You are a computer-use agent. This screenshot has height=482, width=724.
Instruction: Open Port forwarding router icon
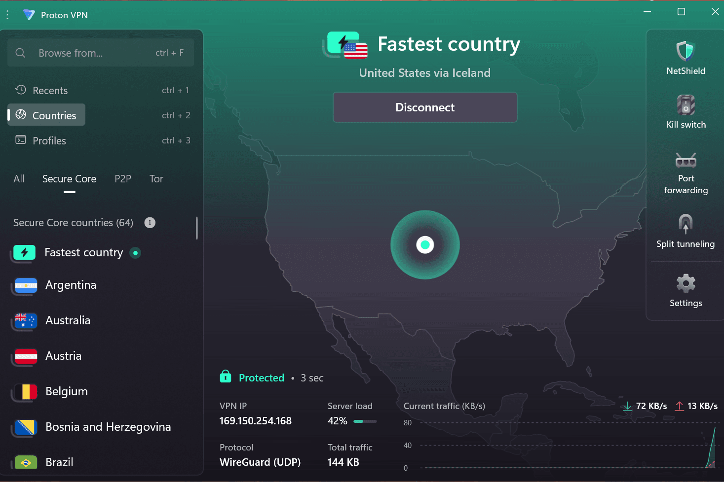(x=686, y=160)
